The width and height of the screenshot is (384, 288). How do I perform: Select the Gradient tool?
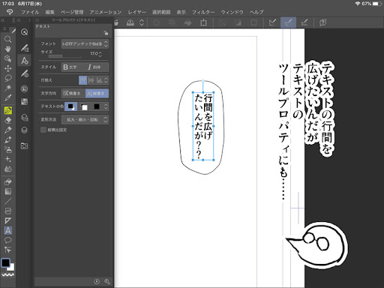[7, 191]
